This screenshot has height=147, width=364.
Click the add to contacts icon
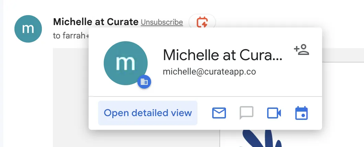click(302, 50)
